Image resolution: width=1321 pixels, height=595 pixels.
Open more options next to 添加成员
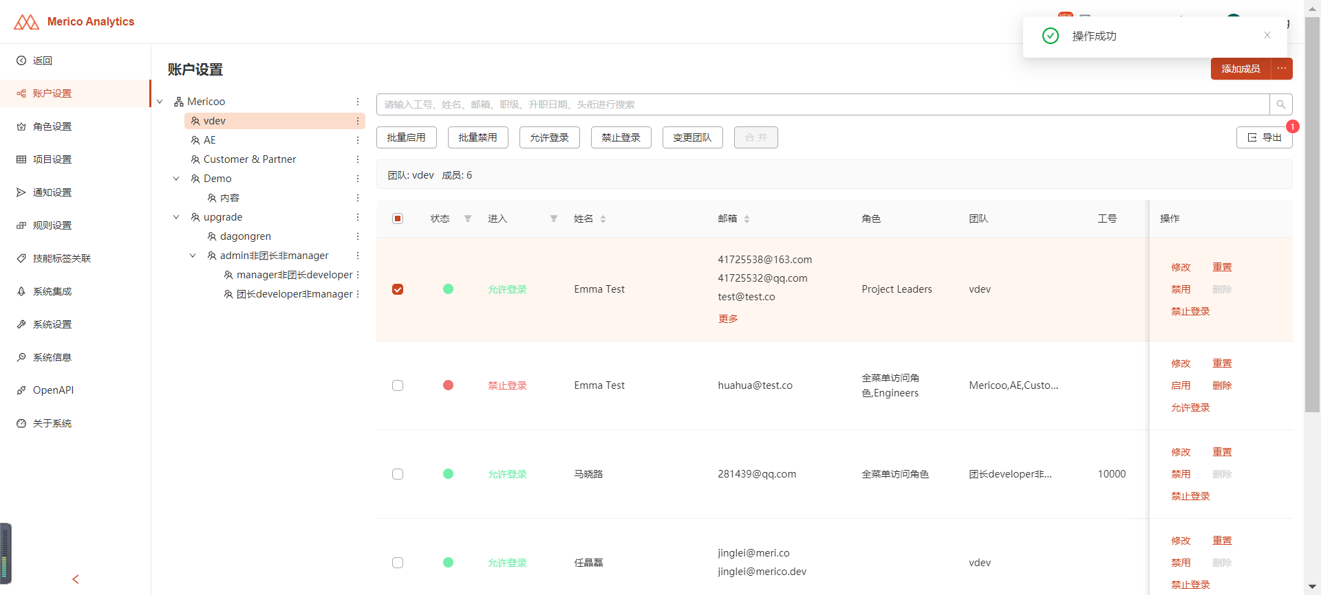click(x=1281, y=69)
